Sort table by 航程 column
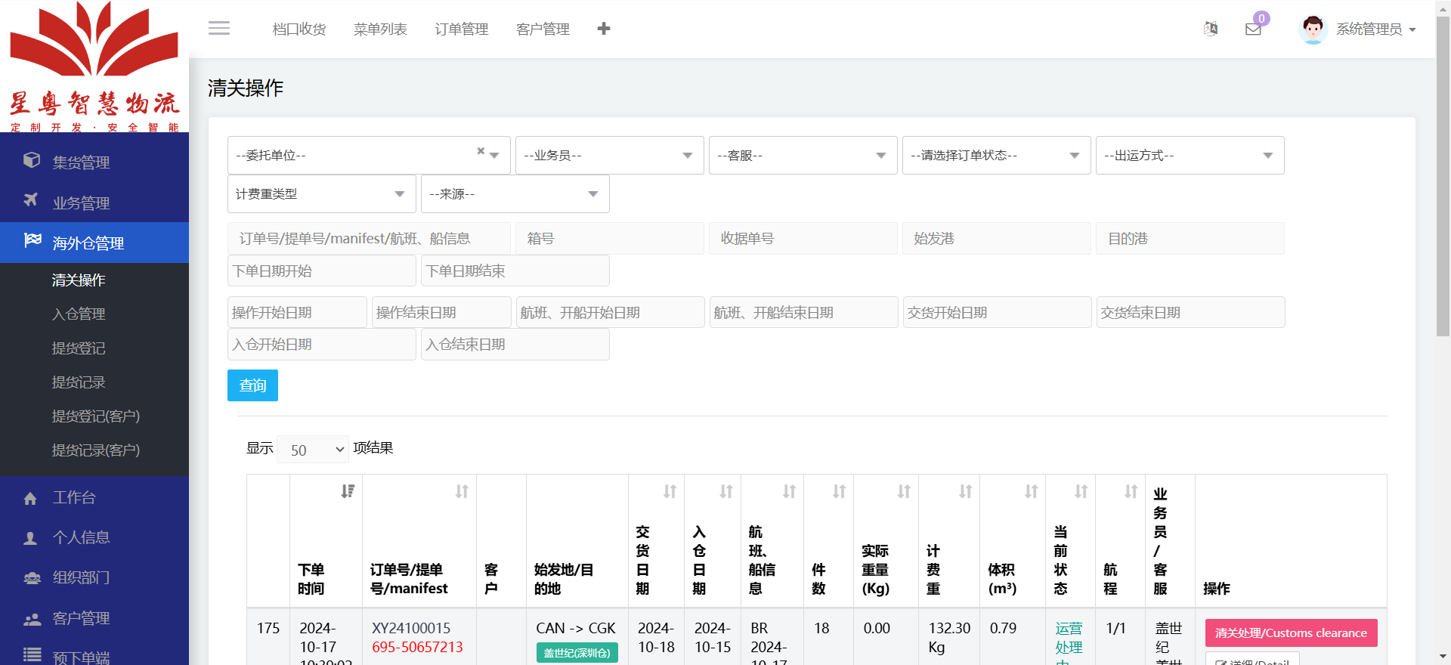Image resolution: width=1451 pixels, height=665 pixels. tap(1131, 491)
